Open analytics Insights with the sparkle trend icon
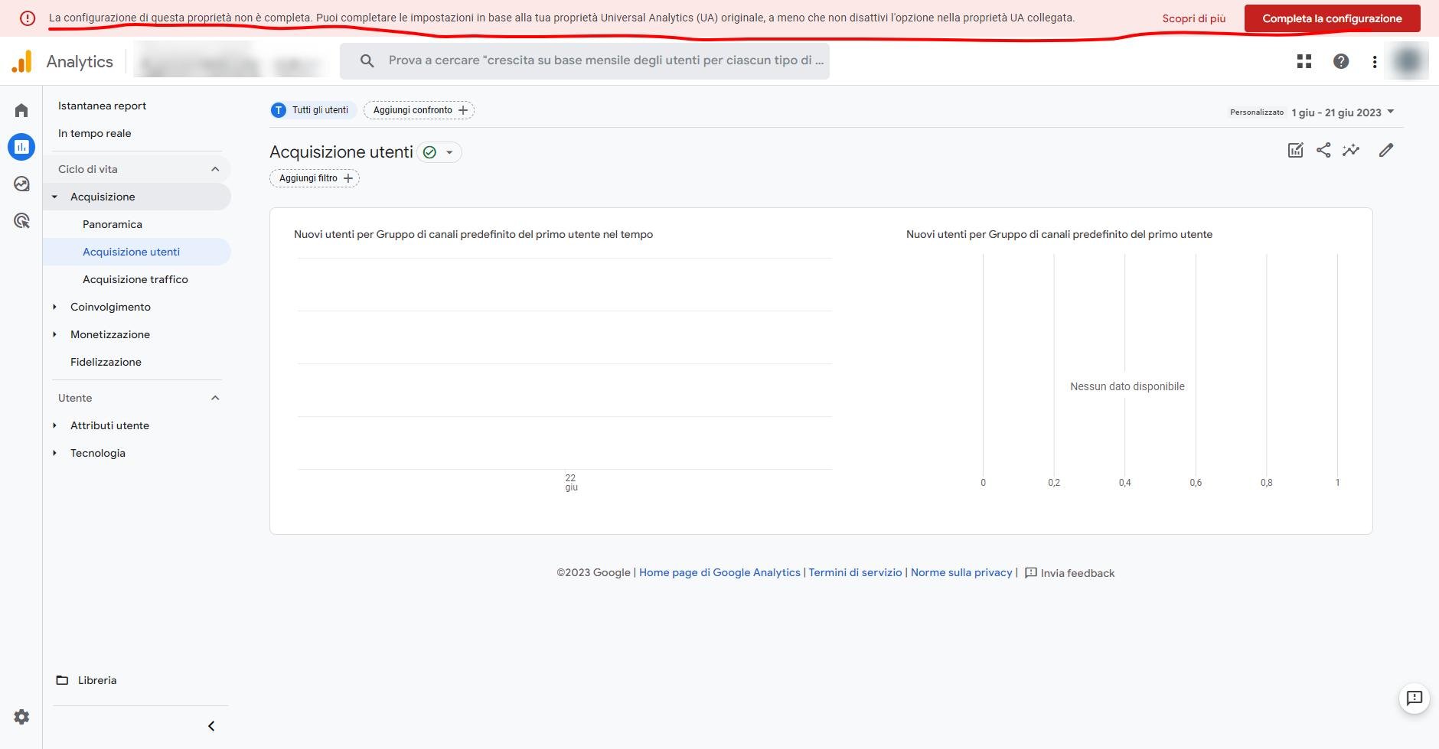1439x749 pixels. [1351, 150]
